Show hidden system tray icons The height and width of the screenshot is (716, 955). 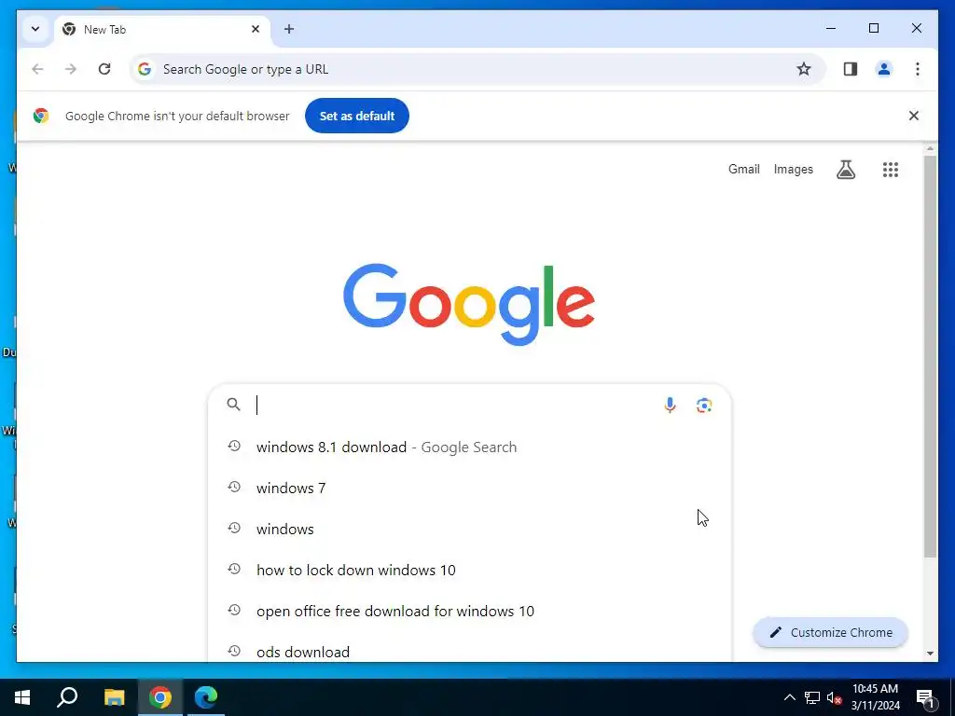click(789, 697)
